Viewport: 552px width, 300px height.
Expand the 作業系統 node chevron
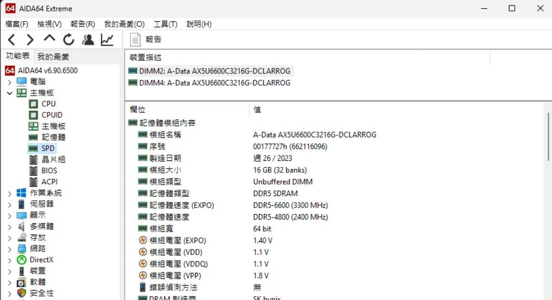pyautogui.click(x=9, y=193)
